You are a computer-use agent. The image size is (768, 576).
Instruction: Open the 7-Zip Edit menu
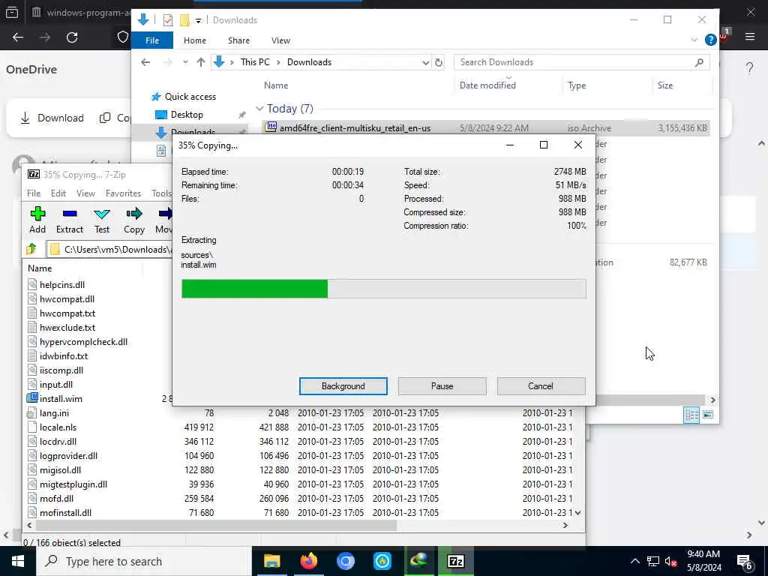click(x=58, y=193)
